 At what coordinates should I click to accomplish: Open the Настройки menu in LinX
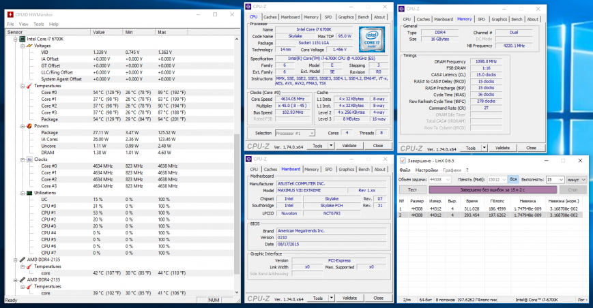pos(426,170)
